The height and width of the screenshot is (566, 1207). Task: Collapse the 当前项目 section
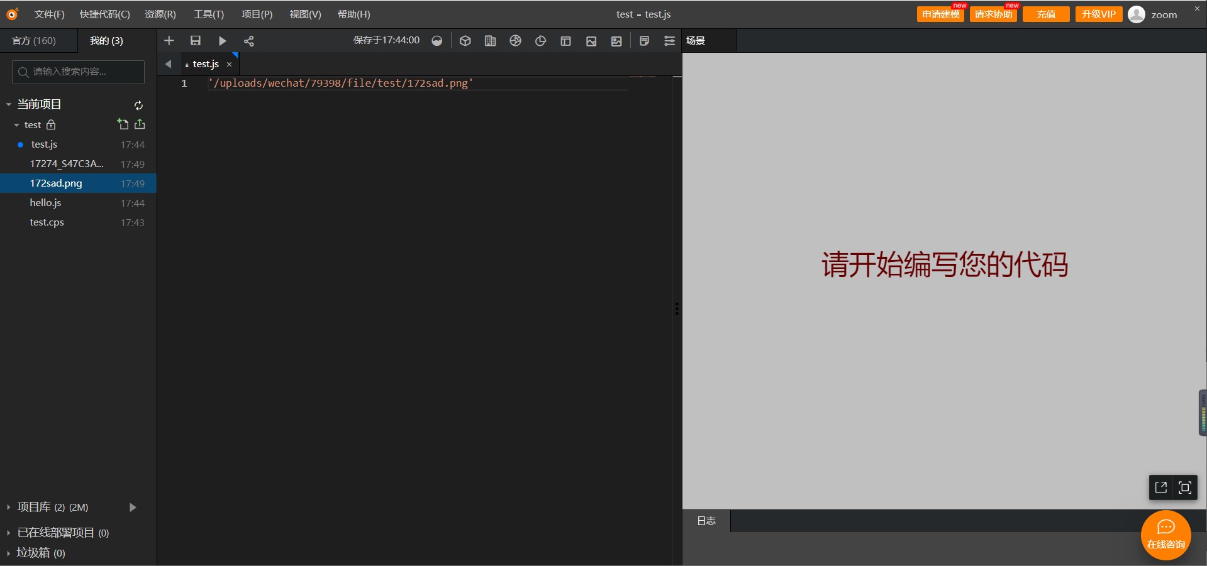9,104
